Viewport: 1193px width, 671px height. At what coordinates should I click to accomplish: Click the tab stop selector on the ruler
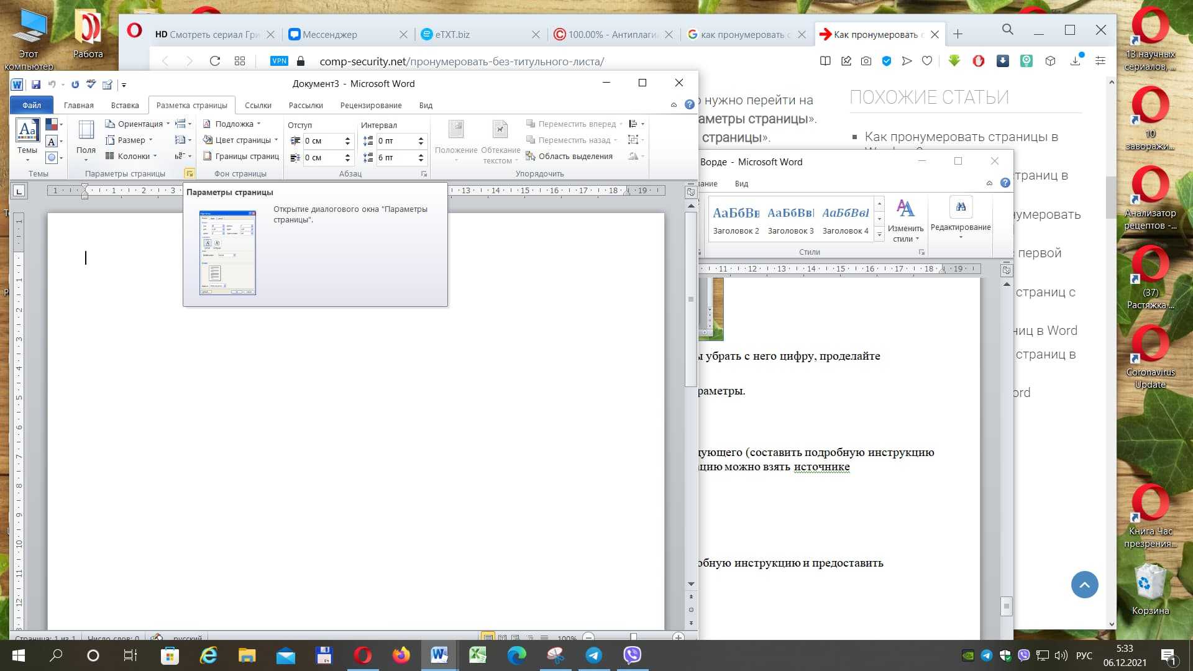19,191
